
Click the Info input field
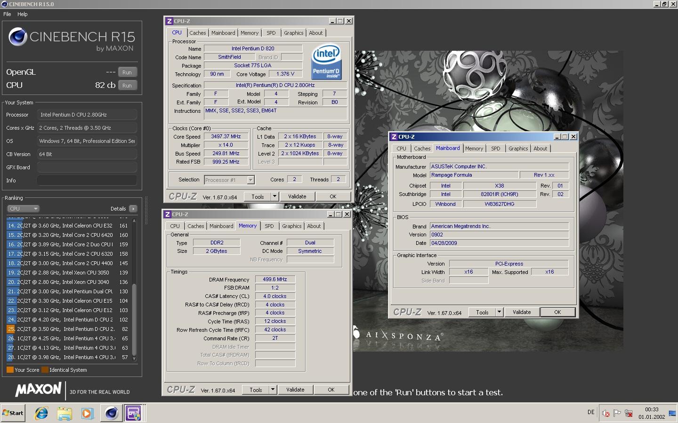(87, 180)
